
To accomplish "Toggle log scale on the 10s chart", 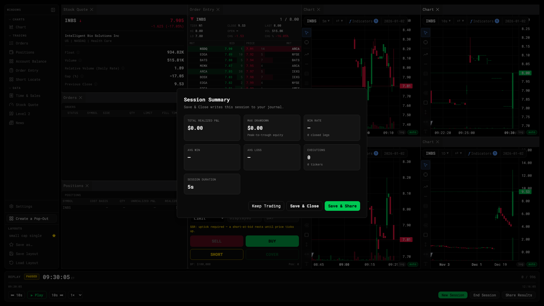I will (521, 132).
